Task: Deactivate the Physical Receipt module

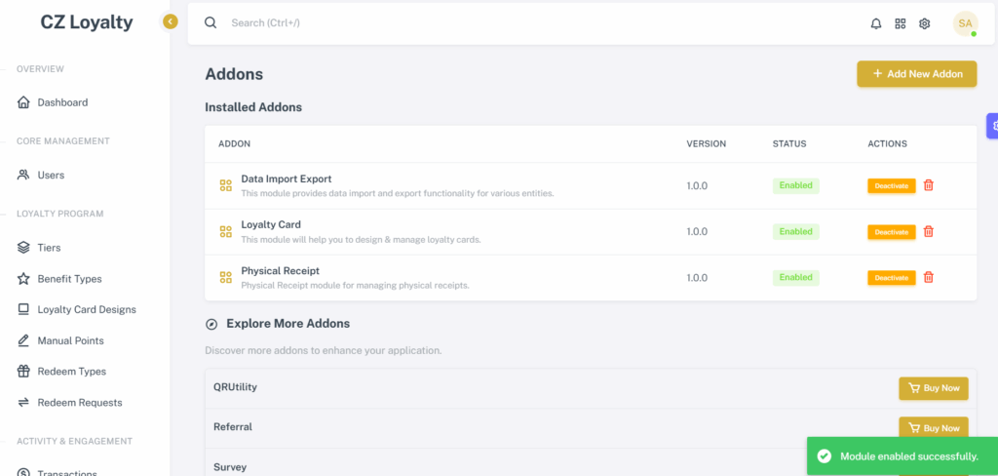Action: [891, 278]
